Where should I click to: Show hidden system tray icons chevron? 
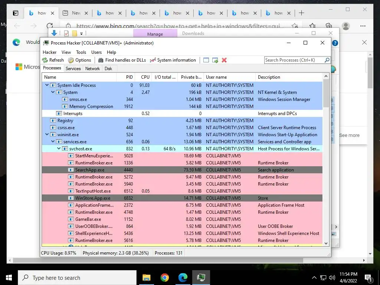point(314,278)
